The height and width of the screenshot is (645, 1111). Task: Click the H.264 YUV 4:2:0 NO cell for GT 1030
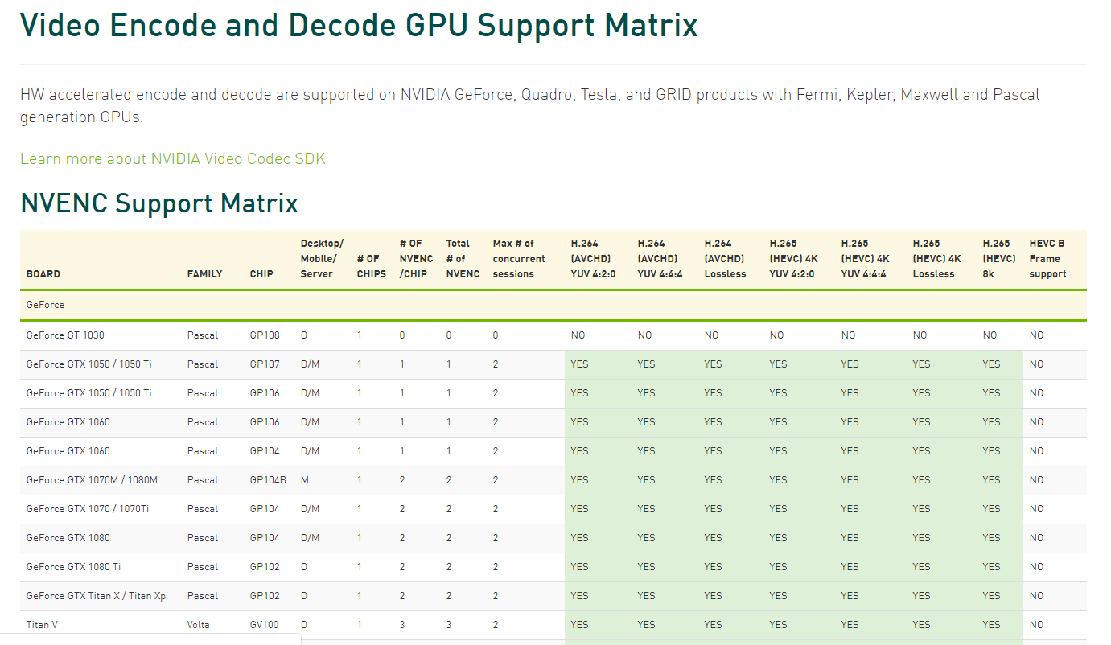click(x=578, y=335)
